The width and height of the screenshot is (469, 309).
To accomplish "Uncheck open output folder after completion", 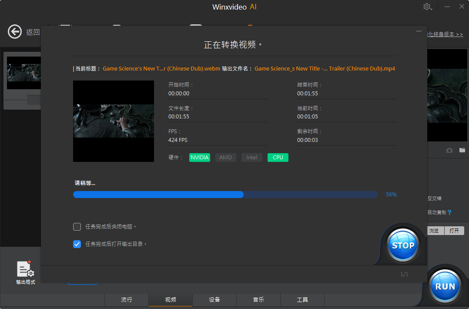I will pyautogui.click(x=77, y=244).
